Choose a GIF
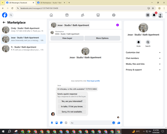The image size is (167, 134). [66, 123]
